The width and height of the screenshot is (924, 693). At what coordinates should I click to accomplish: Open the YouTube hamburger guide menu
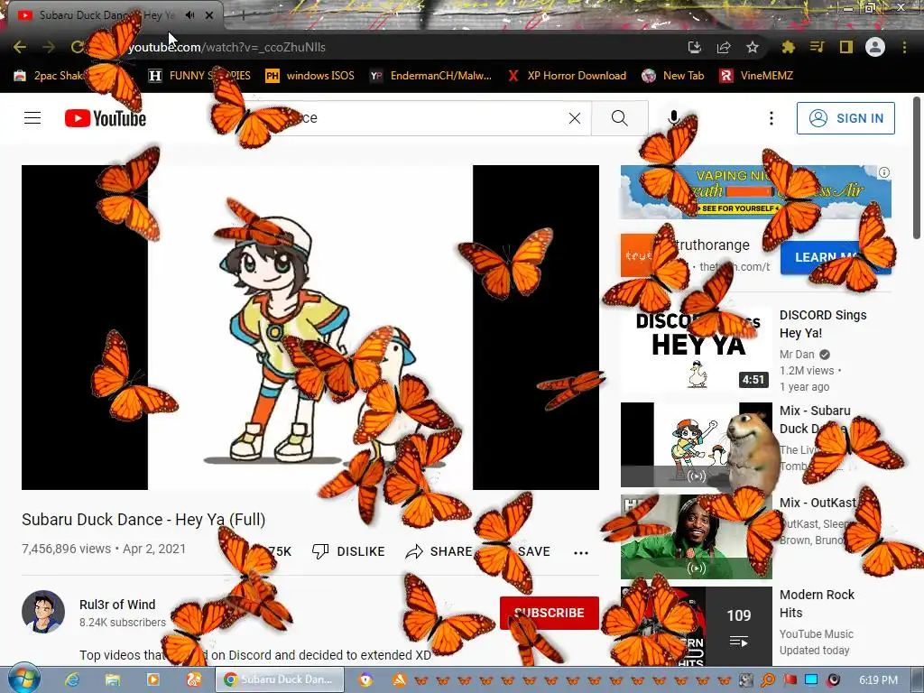32,118
